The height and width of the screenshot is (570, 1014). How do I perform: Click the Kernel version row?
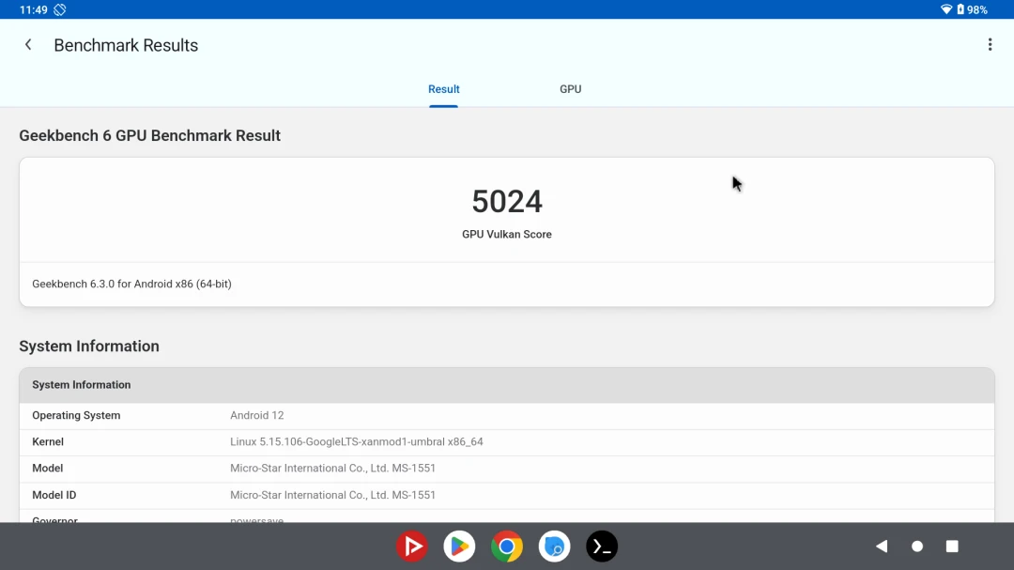[x=507, y=442]
